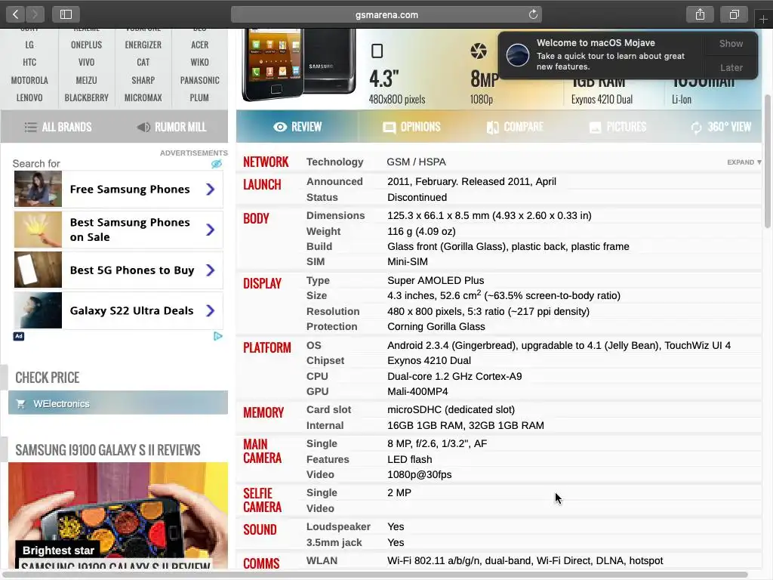
Task: Click the WElectronics shopping cart icon
Action: tap(20, 404)
